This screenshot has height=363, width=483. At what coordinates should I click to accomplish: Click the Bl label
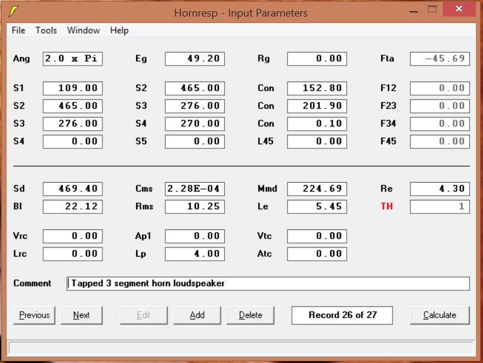(18, 206)
